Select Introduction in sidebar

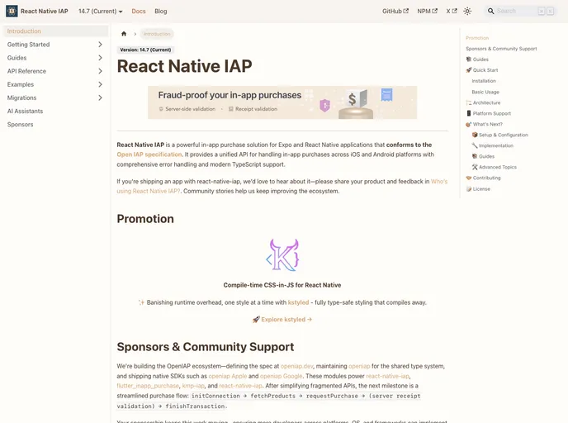click(x=56, y=31)
